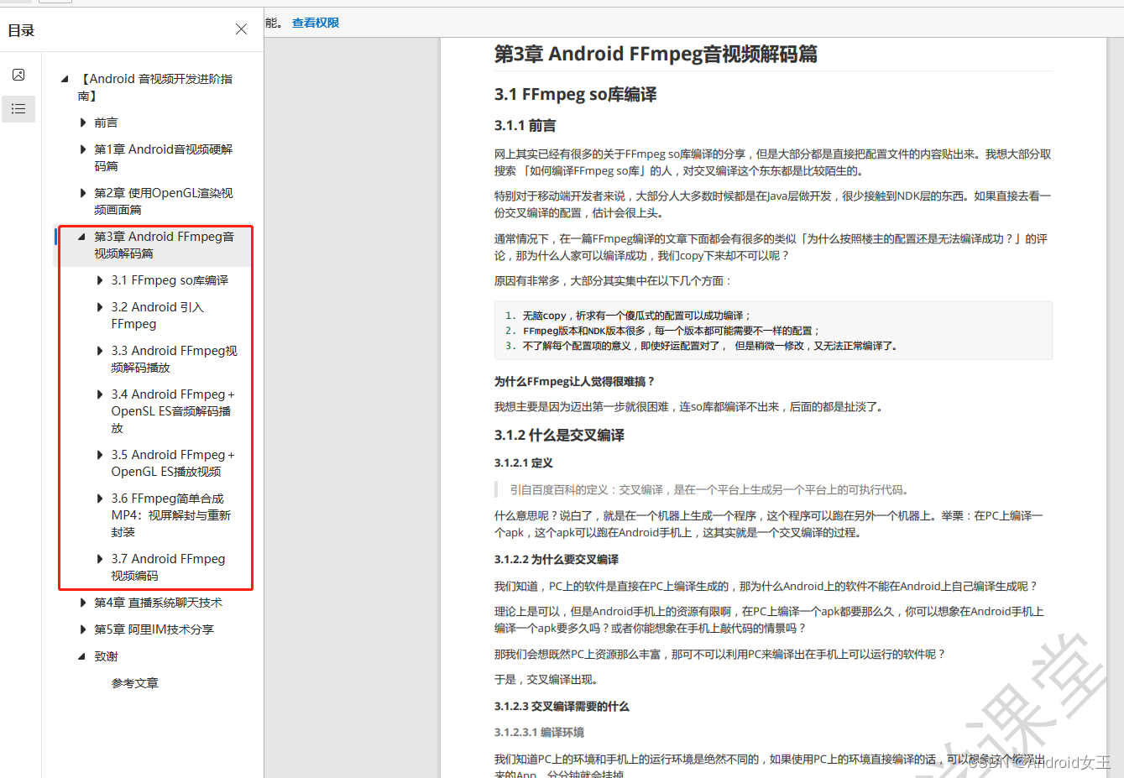Viewport: 1124px width, 778px height.
Task: Go to 第5章 阿里IM技术分享
Action: pos(154,629)
